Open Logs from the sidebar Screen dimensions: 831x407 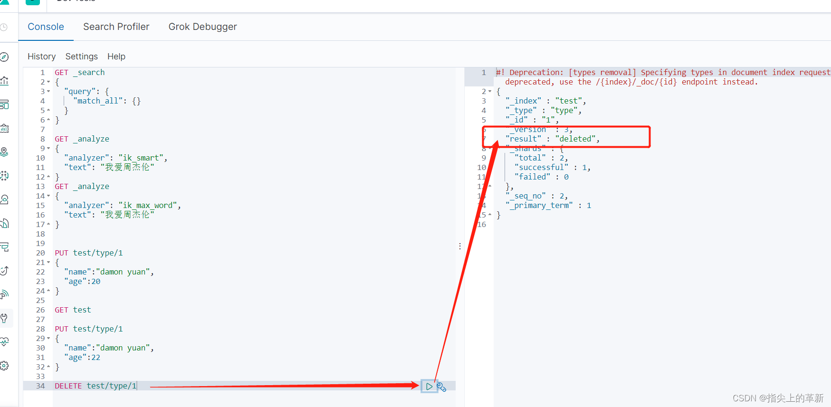[x=4, y=223]
